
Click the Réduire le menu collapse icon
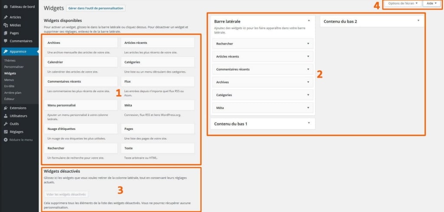[x=5, y=140]
